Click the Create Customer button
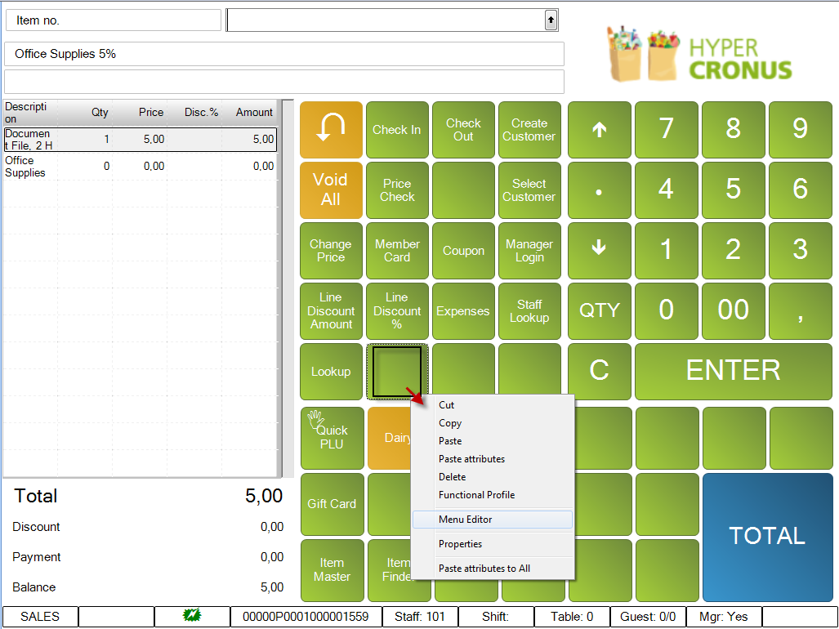The height and width of the screenshot is (629, 839). coord(529,130)
